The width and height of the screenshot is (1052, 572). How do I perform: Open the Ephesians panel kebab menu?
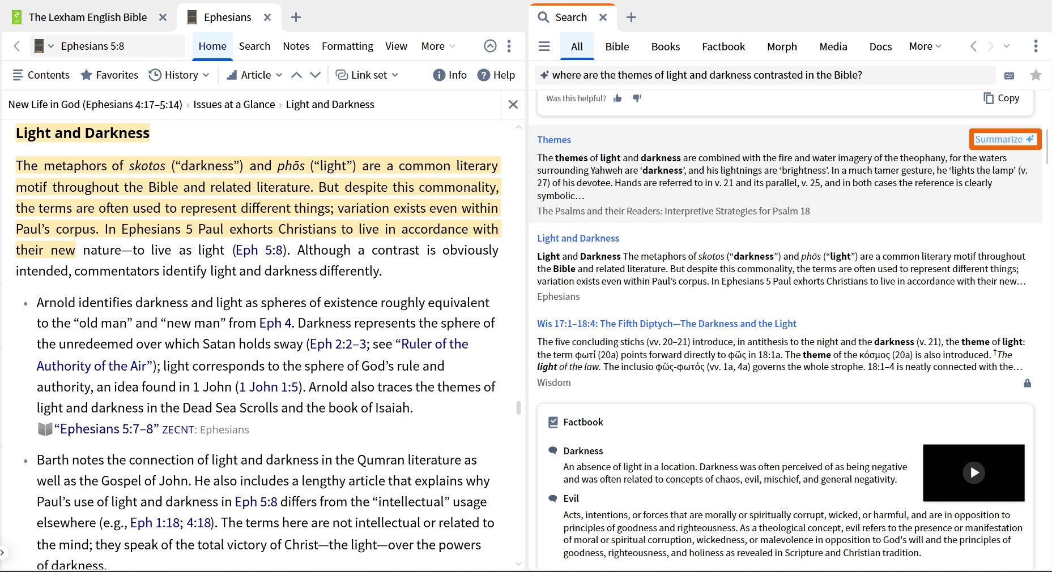click(x=509, y=46)
